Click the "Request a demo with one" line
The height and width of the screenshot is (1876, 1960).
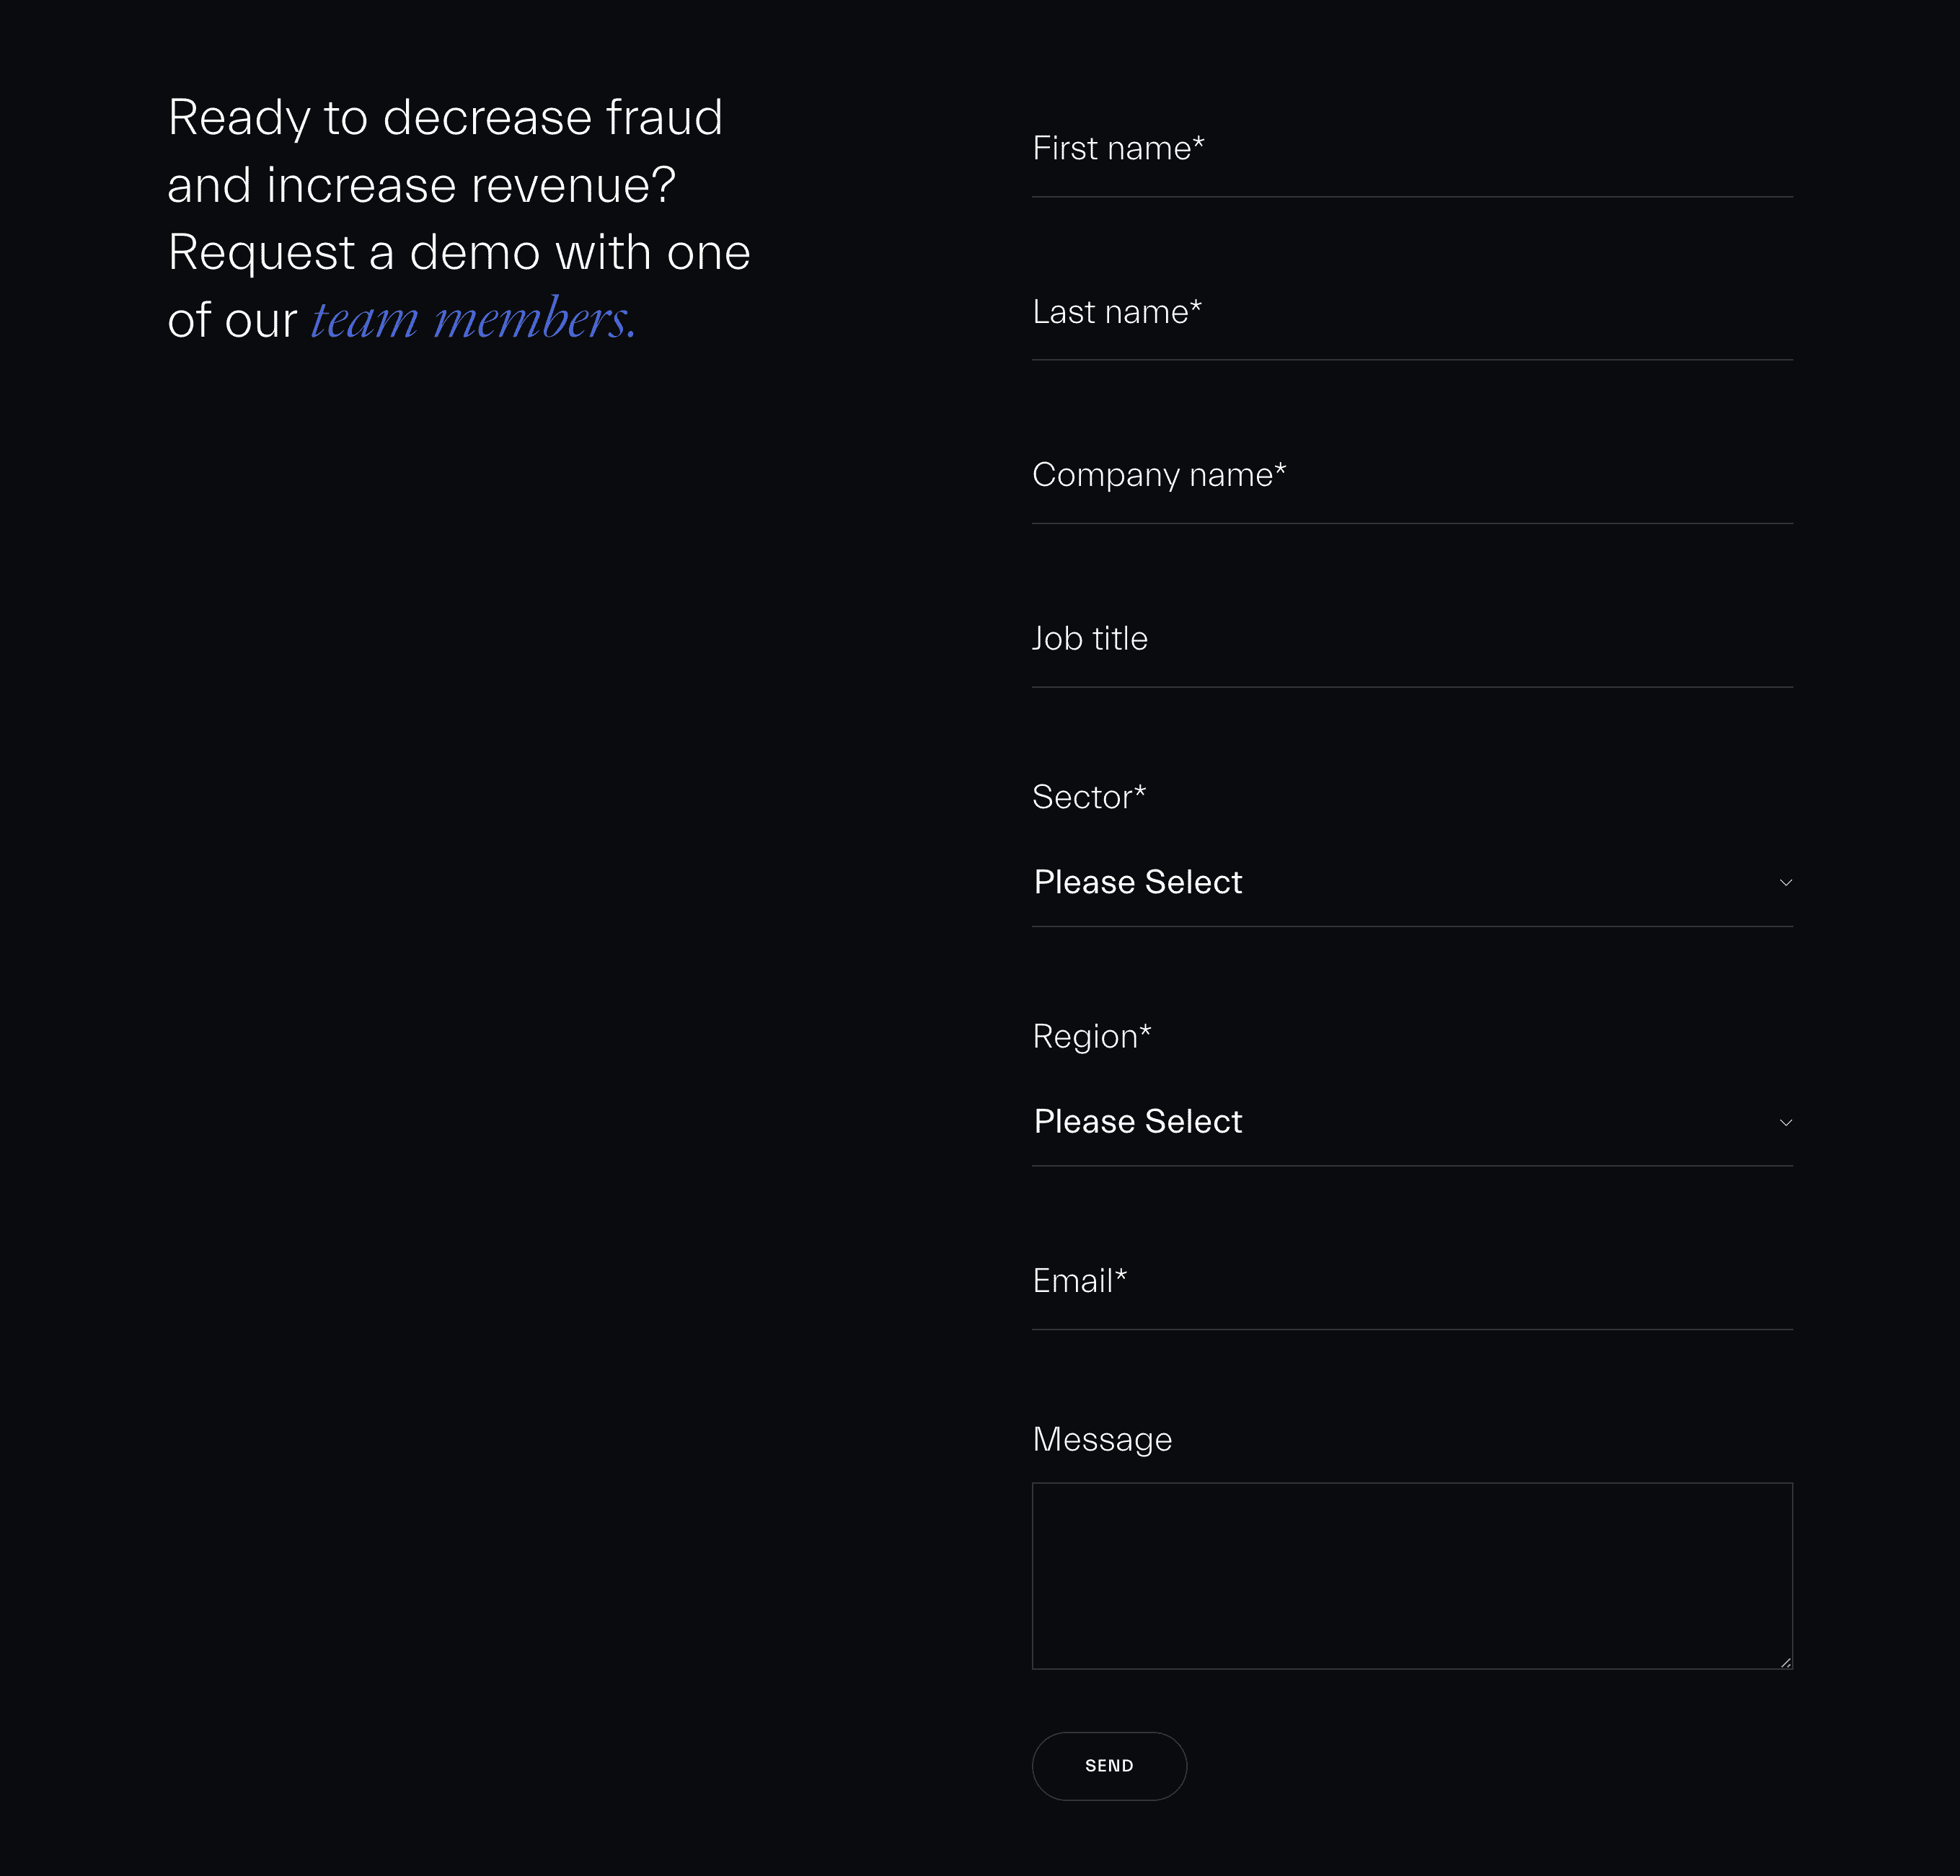[x=459, y=253]
